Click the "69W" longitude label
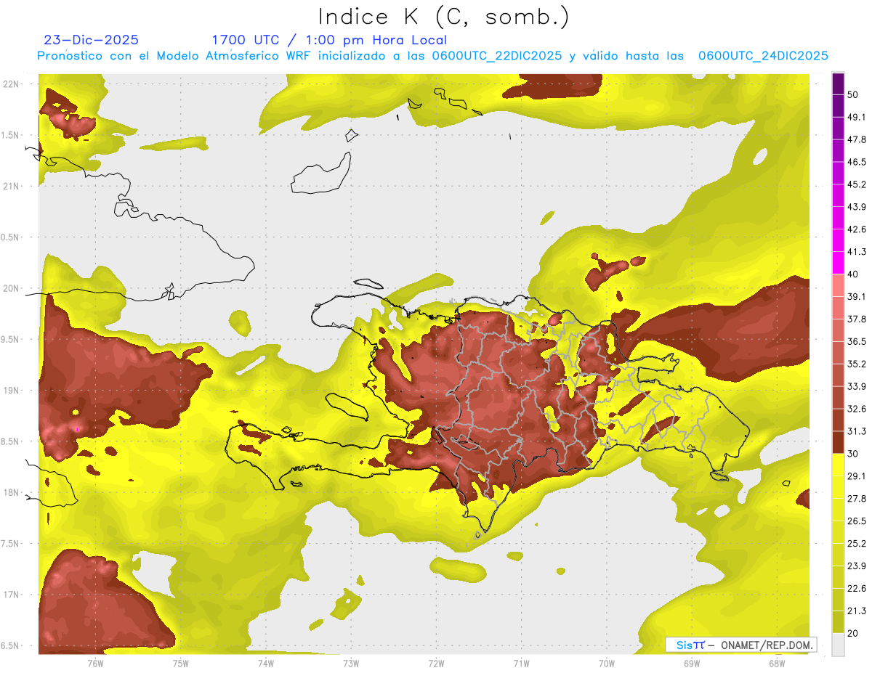872x673 pixels. 692,663
